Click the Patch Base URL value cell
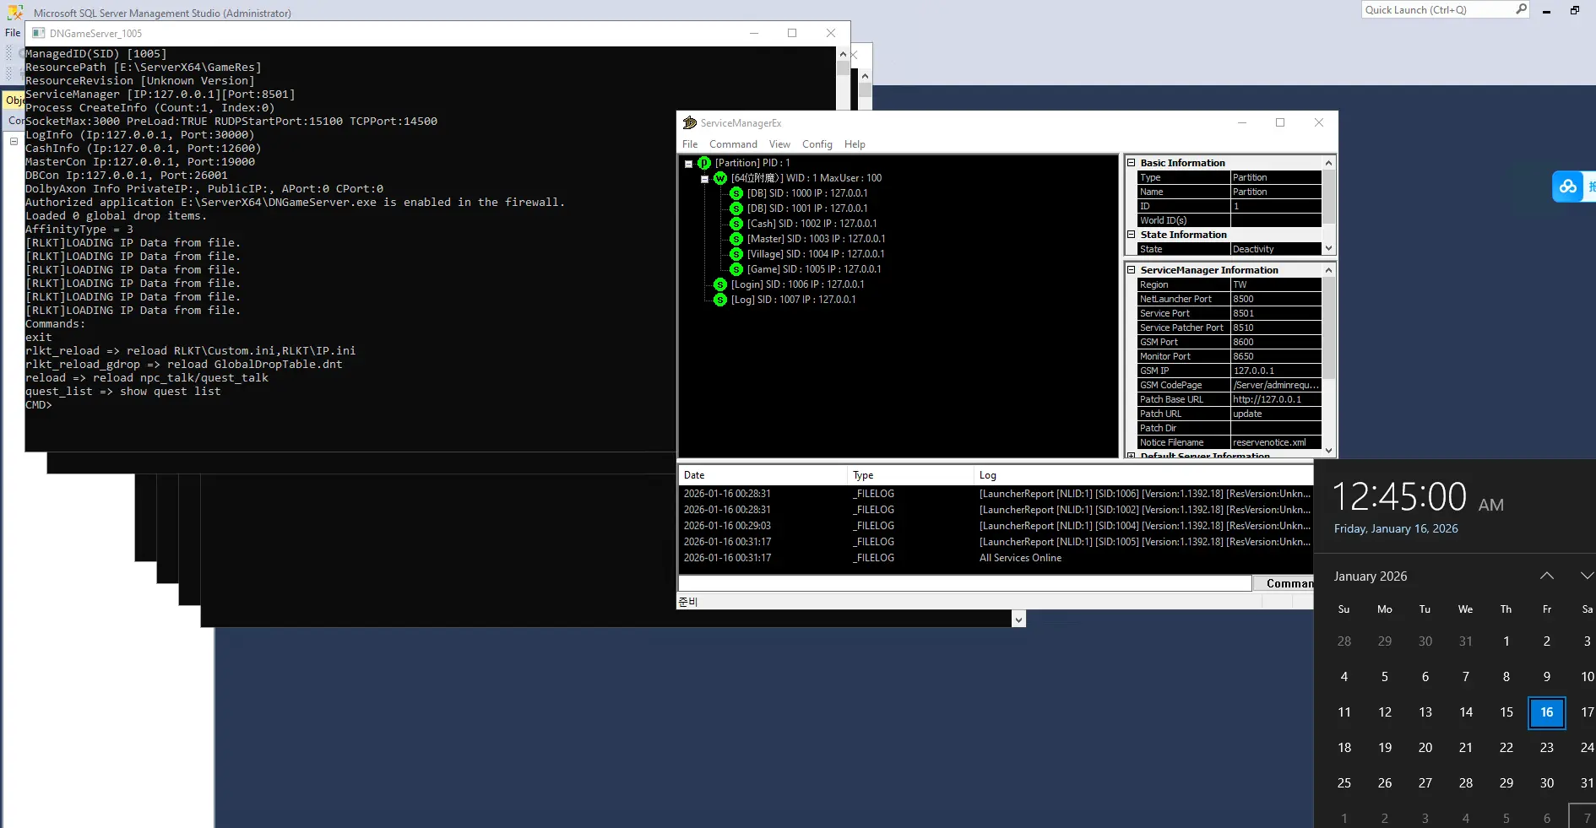The image size is (1596, 828). (x=1275, y=399)
